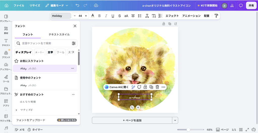
Task: Open the letter and line spacing options
Action: pyautogui.click(x=147, y=16)
